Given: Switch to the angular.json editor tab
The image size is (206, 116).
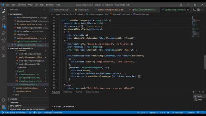Looking at the screenshot, I should (82, 10).
